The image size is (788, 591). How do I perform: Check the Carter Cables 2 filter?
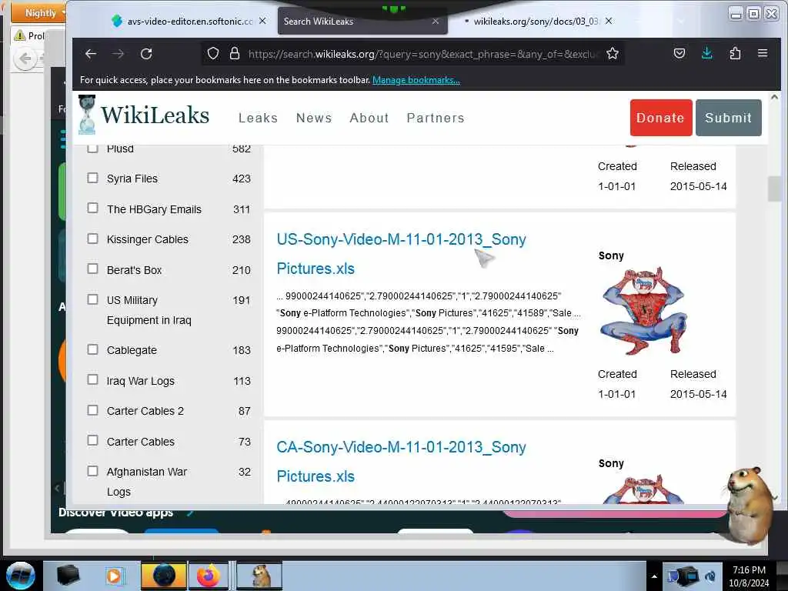pyautogui.click(x=92, y=410)
